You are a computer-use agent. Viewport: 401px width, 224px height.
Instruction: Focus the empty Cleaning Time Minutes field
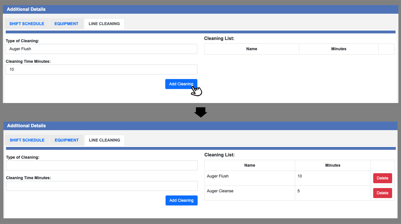tap(102, 186)
